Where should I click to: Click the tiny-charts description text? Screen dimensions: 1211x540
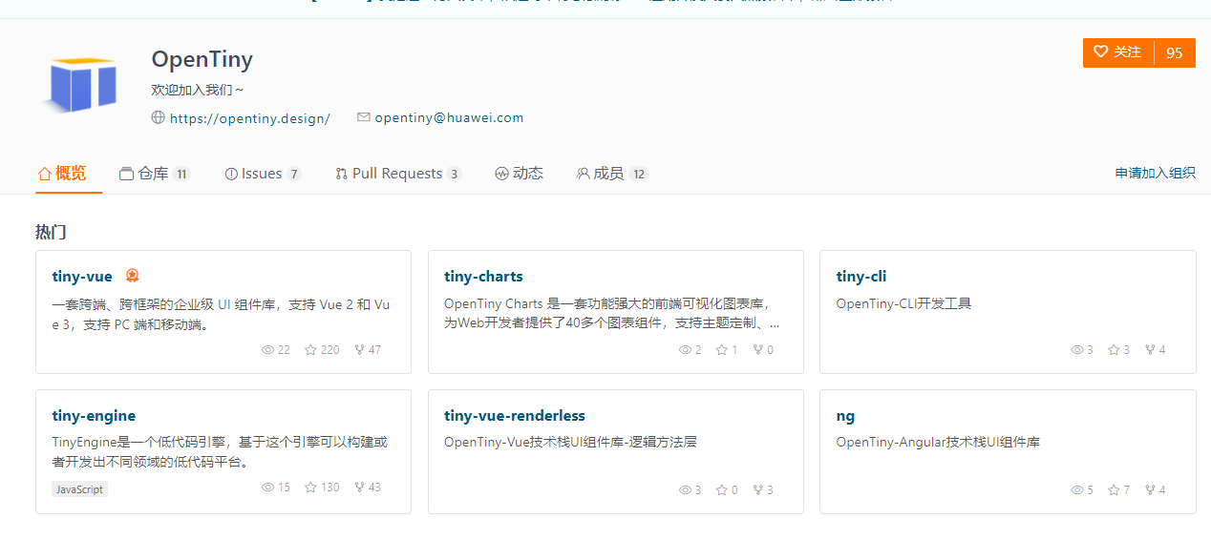612,314
